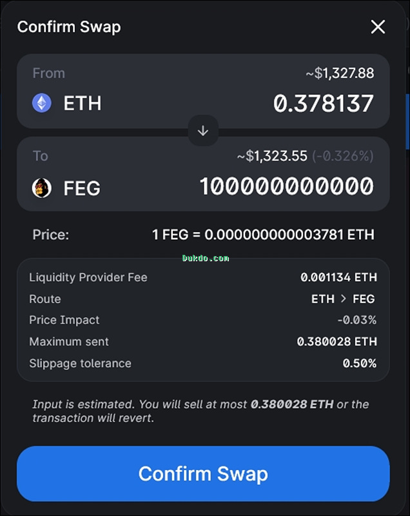This screenshot has width=410, height=516.
Task: Click the down arrow between From and To
Action: click(x=203, y=131)
